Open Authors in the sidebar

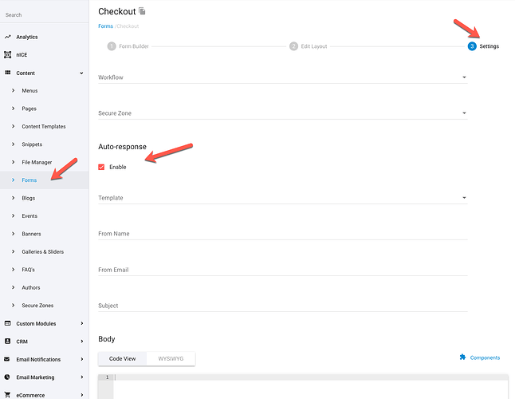coord(31,287)
